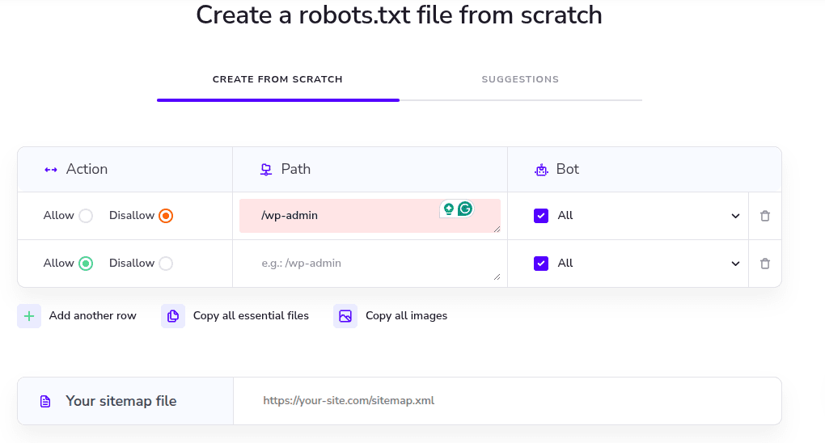
Task: Open the Suggestions tab
Action: point(520,79)
